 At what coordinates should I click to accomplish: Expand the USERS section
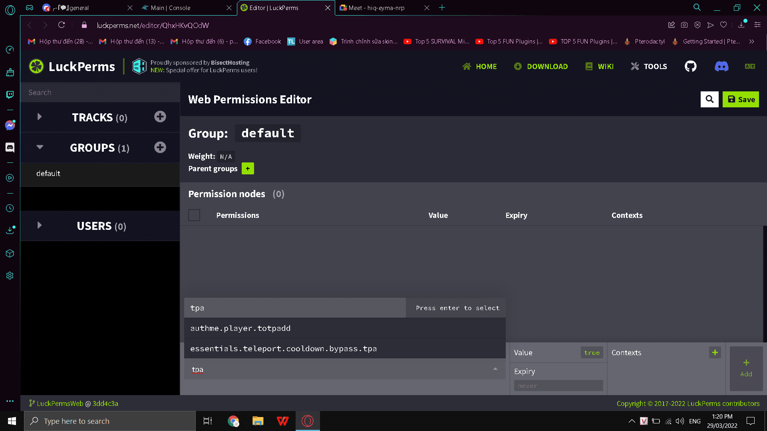tap(39, 225)
